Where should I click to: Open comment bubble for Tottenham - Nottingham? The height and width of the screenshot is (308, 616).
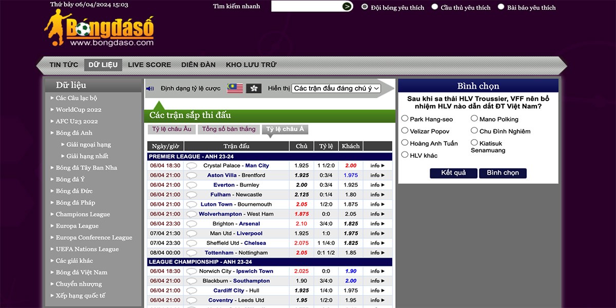point(191,253)
